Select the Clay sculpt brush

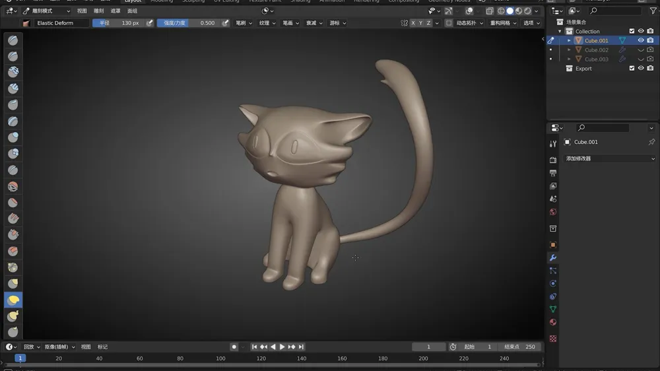pos(13,72)
